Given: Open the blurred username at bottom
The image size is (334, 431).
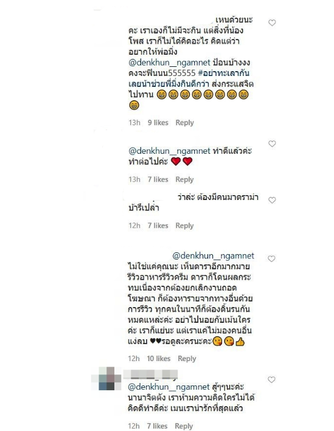Looking at the screenshot, I should 150,374.
